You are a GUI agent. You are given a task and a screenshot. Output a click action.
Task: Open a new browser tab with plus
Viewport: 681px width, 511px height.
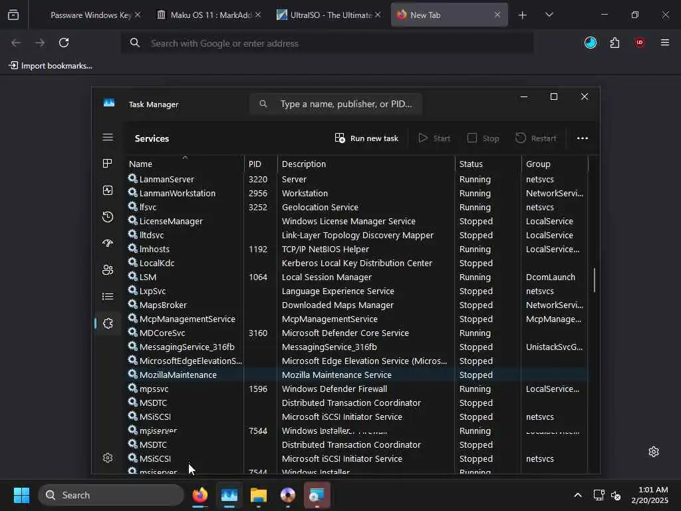(523, 15)
